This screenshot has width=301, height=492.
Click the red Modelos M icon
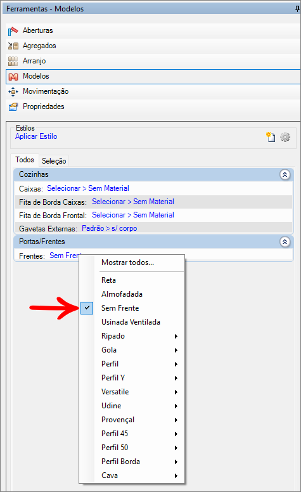pyautogui.click(x=13, y=76)
